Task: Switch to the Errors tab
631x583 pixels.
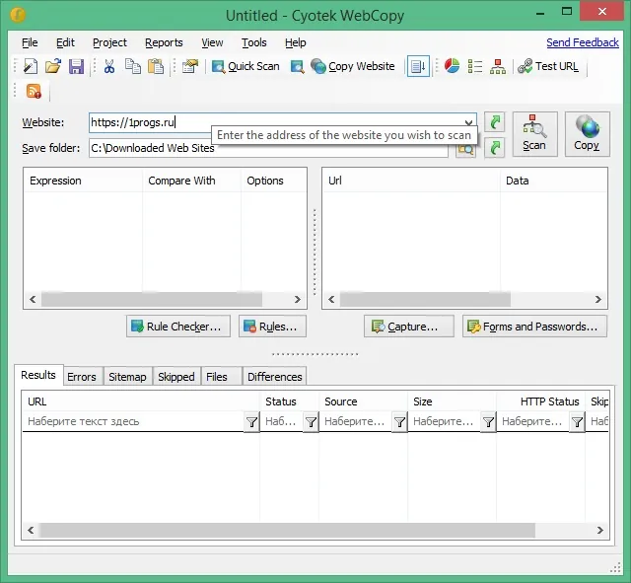Action: (81, 377)
